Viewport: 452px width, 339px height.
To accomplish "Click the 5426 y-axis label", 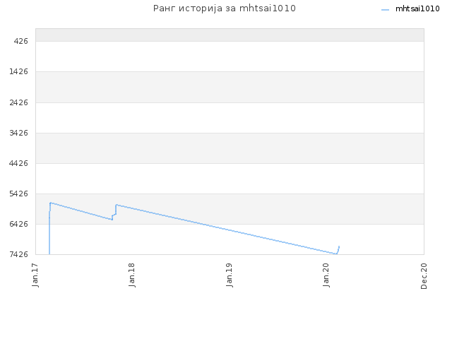I will tap(18, 194).
